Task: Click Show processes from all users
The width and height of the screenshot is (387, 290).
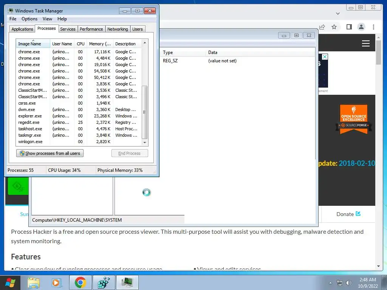Action: (50, 153)
